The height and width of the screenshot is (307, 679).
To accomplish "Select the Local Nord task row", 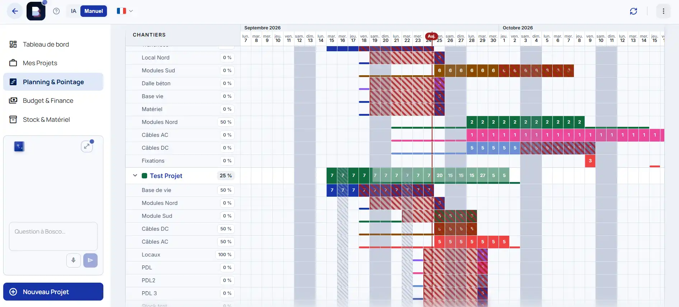I will pos(183,58).
